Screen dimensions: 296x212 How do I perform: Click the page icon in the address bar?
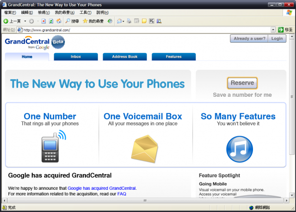(x=20, y=30)
